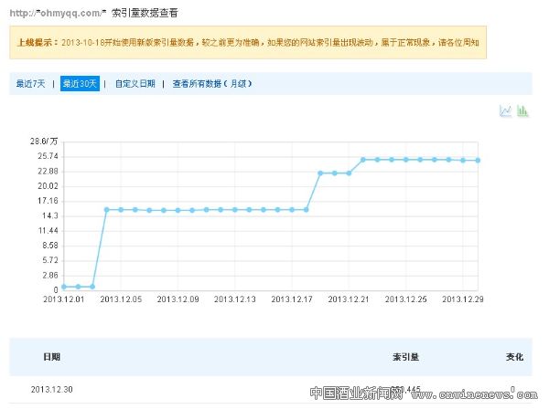
Task: Click the data point at 2013.12.09
Action: (178, 210)
